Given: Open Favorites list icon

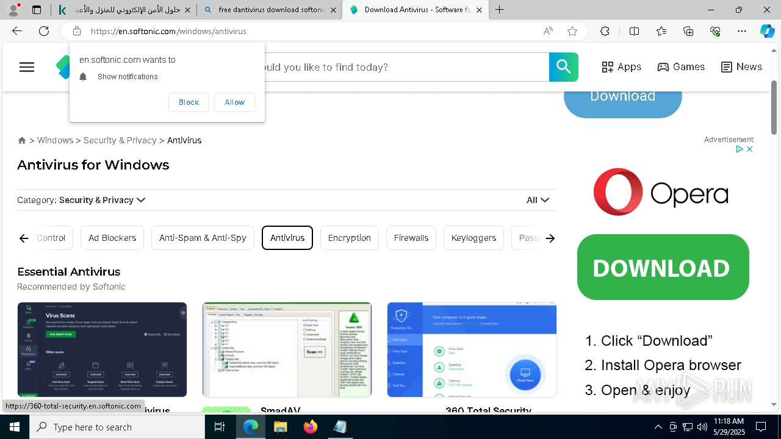Looking at the screenshot, I should click(x=661, y=31).
